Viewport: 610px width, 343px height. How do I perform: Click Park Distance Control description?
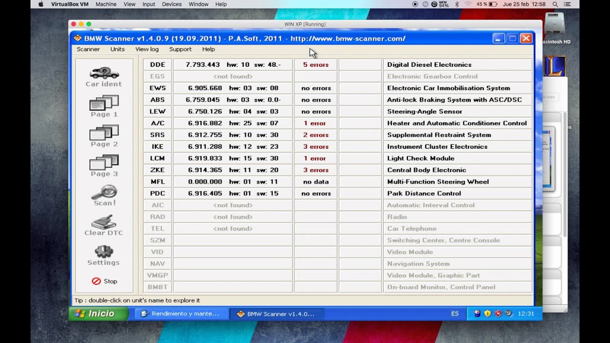[424, 193]
